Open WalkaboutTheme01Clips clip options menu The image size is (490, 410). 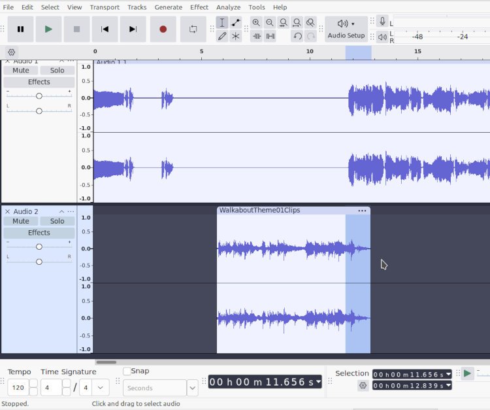pos(362,211)
